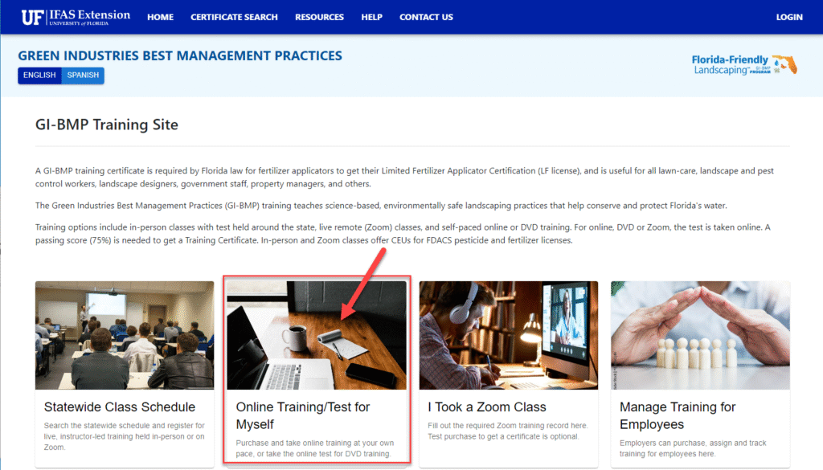Select HELP in the top navbar
The height and width of the screenshot is (470, 823).
pos(371,17)
